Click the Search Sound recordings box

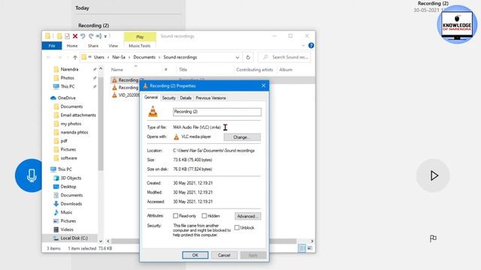tap(284, 57)
